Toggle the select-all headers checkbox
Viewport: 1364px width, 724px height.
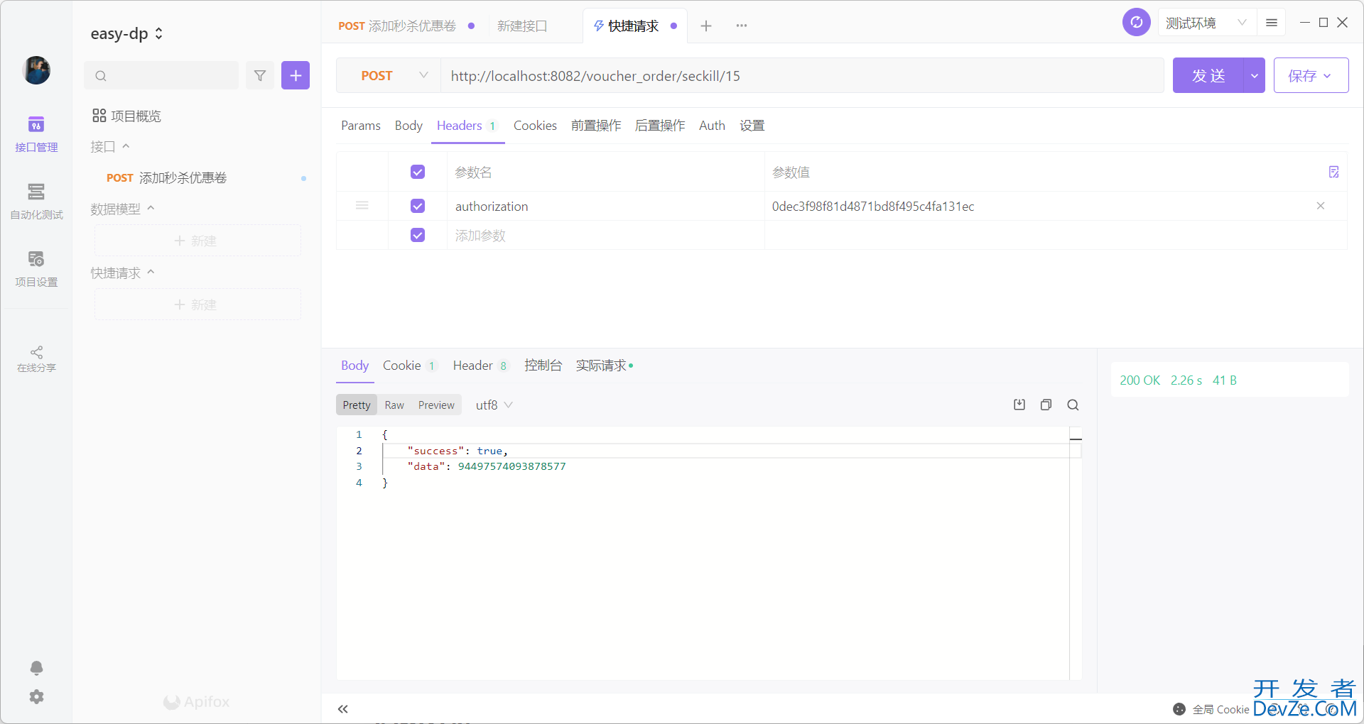tap(418, 172)
